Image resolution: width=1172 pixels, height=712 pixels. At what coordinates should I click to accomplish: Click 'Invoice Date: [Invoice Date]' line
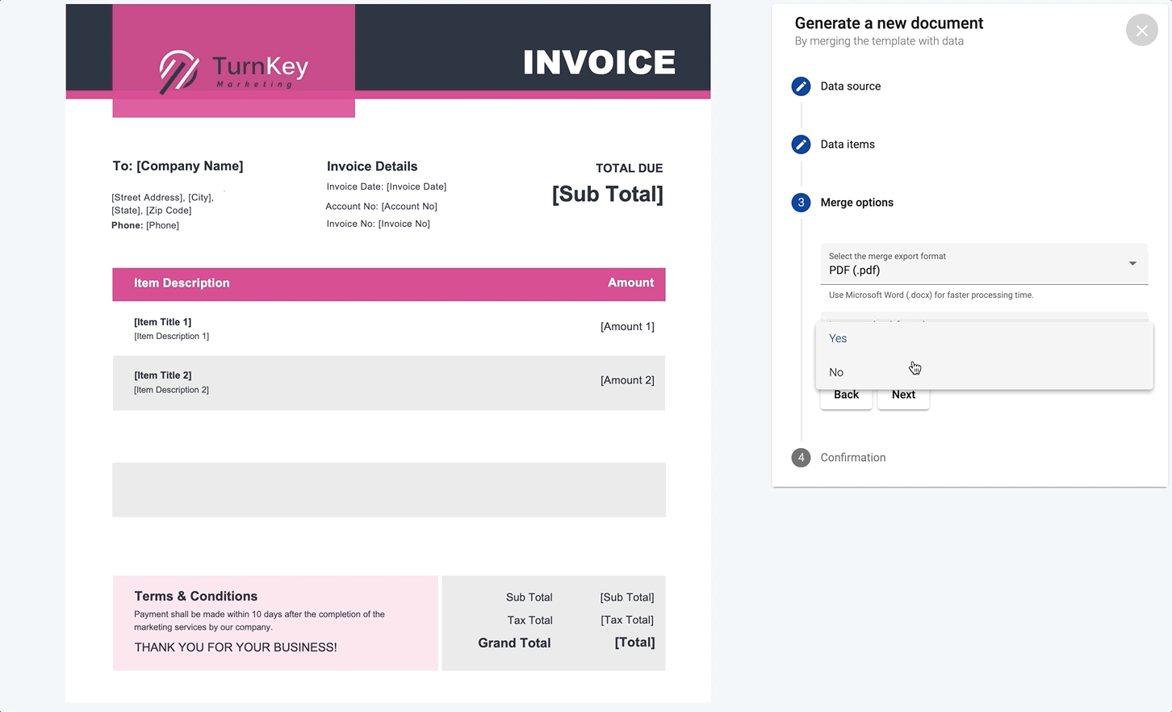[x=387, y=186]
